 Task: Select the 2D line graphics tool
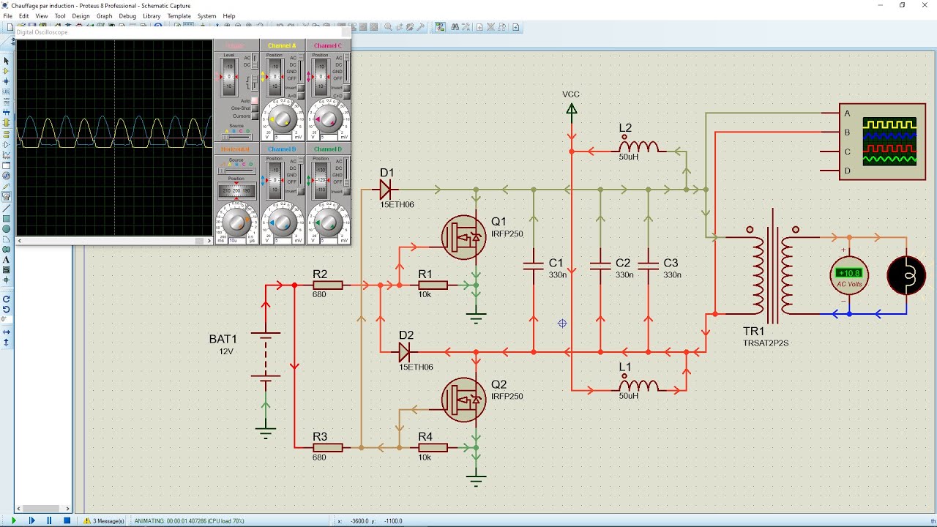coord(7,207)
